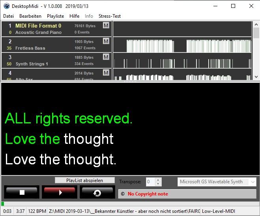Open the Info menu
The height and width of the screenshot is (216, 260).
89,16
